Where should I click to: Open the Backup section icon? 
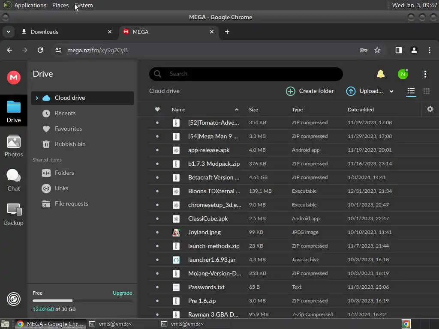pyautogui.click(x=14, y=209)
